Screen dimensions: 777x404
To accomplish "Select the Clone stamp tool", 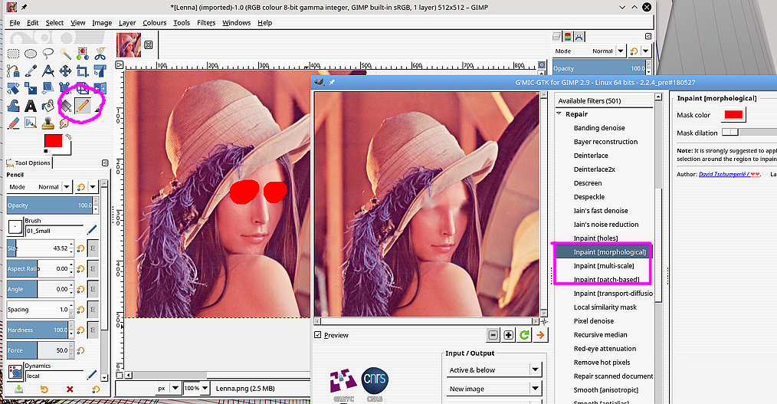I will [48, 123].
